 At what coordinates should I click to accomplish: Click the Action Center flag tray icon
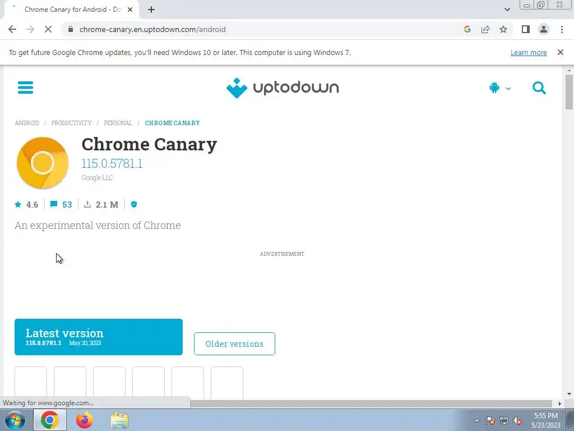point(490,420)
